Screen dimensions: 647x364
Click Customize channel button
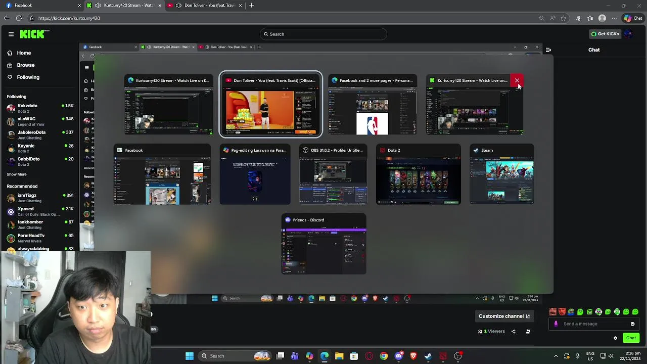click(x=504, y=316)
